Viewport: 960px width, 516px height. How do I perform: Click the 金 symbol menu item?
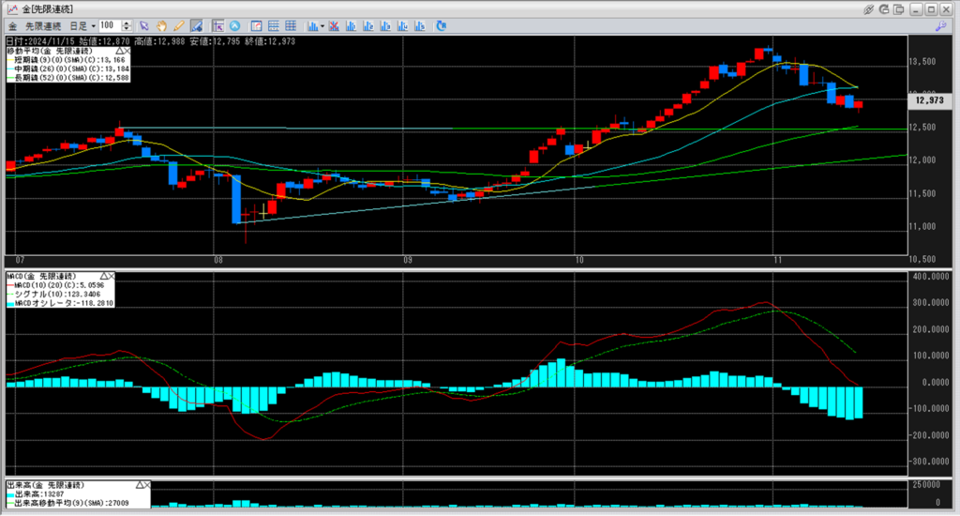[11, 25]
